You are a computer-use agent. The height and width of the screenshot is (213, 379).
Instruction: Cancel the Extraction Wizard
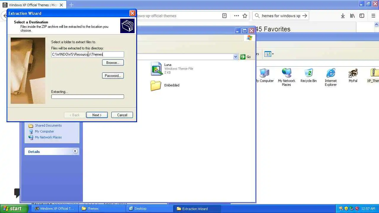(x=122, y=115)
